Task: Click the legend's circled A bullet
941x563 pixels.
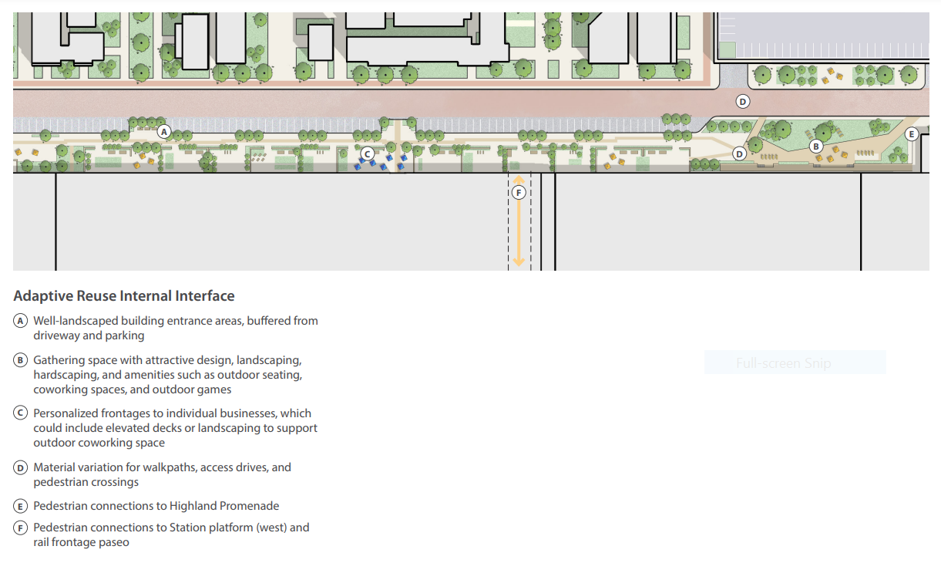Action: point(21,321)
